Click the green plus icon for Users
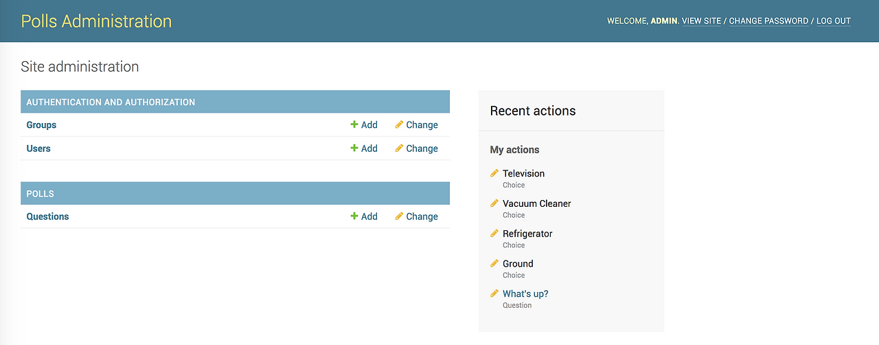 (x=354, y=148)
